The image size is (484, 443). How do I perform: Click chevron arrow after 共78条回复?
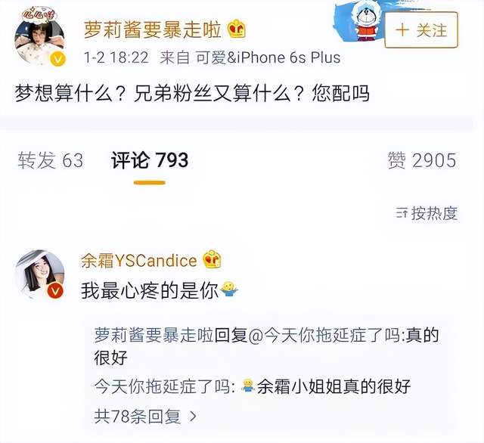coord(194,417)
